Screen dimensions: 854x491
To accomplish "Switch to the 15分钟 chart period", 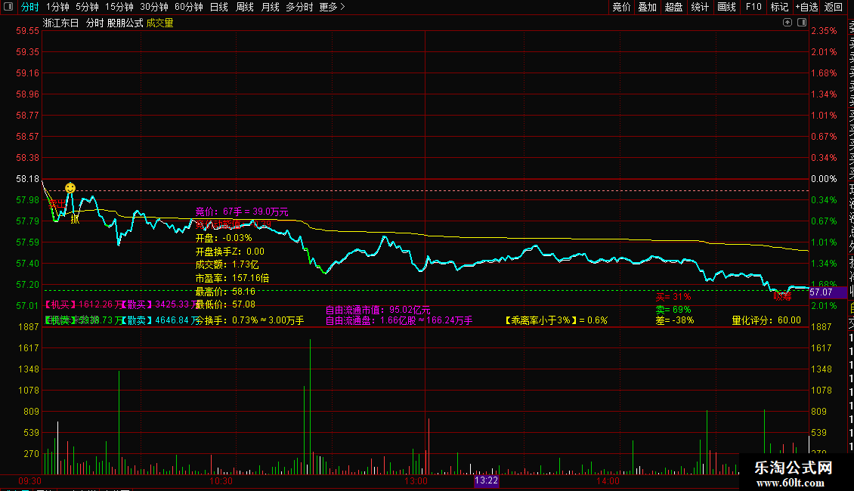I will [x=119, y=7].
